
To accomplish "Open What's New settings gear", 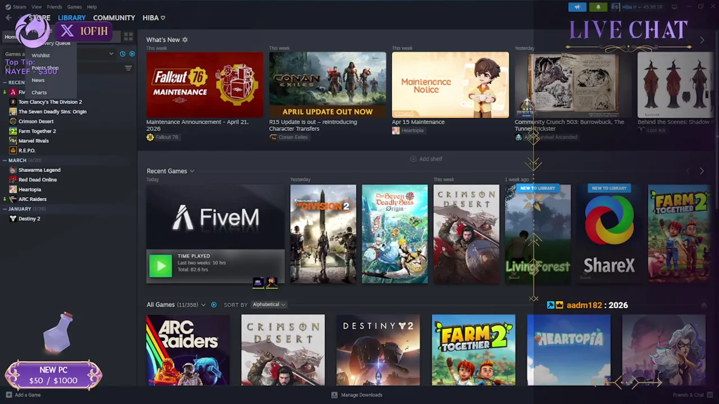I will click(185, 40).
